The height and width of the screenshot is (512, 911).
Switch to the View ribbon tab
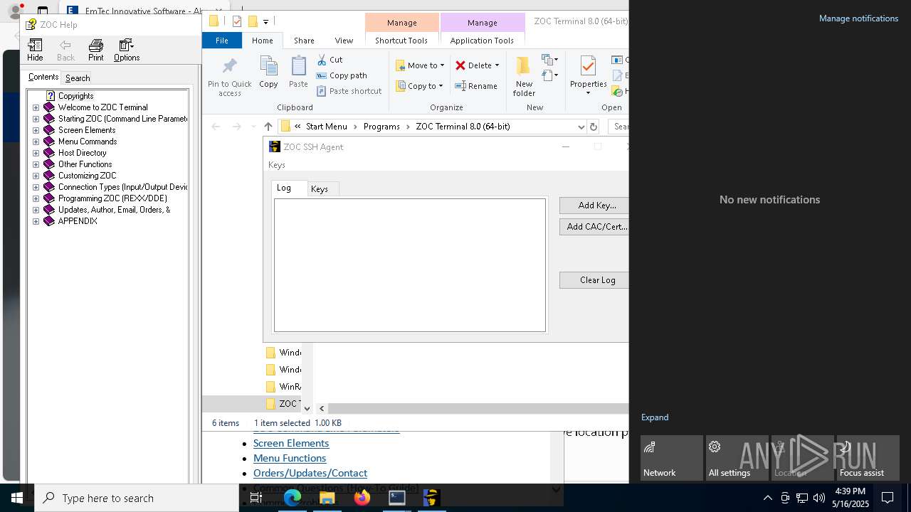[344, 41]
